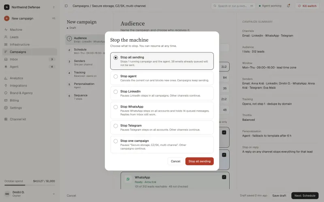Click the Agent badge showing 4
The image size is (324, 202).
click(x=52, y=67)
